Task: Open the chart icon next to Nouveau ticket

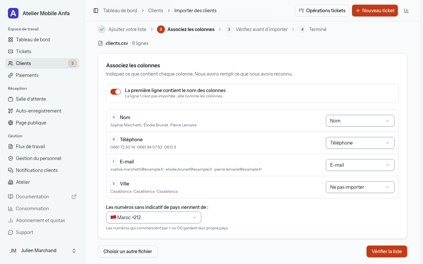Action: tap(406, 11)
